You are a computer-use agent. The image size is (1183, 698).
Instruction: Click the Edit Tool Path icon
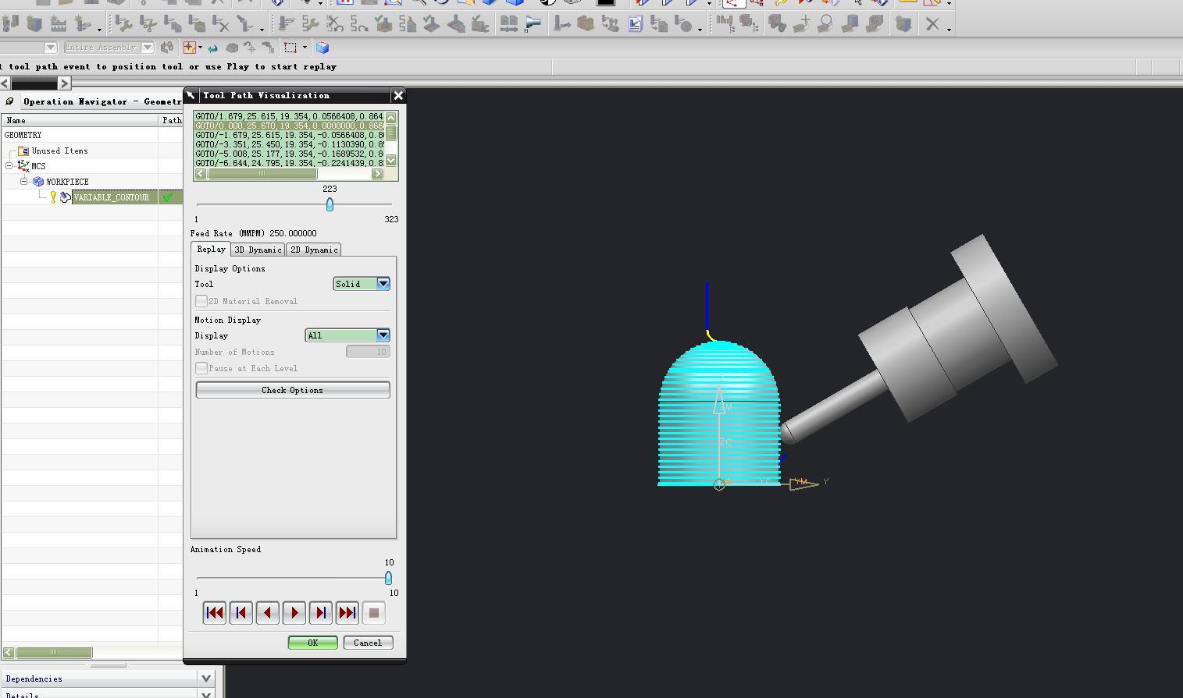pos(311,24)
